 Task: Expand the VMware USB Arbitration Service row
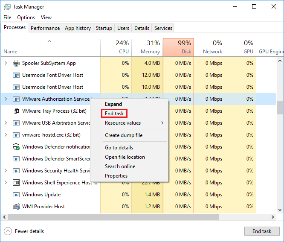click(x=6, y=123)
